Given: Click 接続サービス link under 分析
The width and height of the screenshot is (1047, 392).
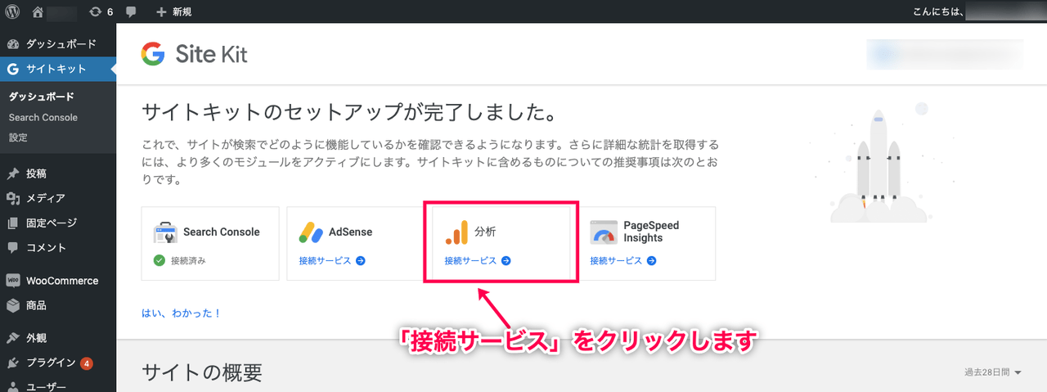Looking at the screenshot, I should [470, 261].
